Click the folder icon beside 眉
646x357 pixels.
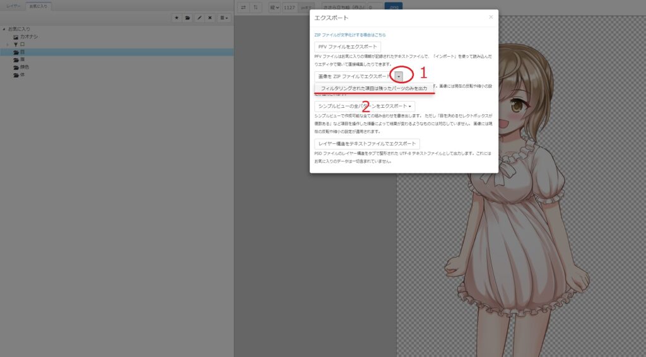16,60
